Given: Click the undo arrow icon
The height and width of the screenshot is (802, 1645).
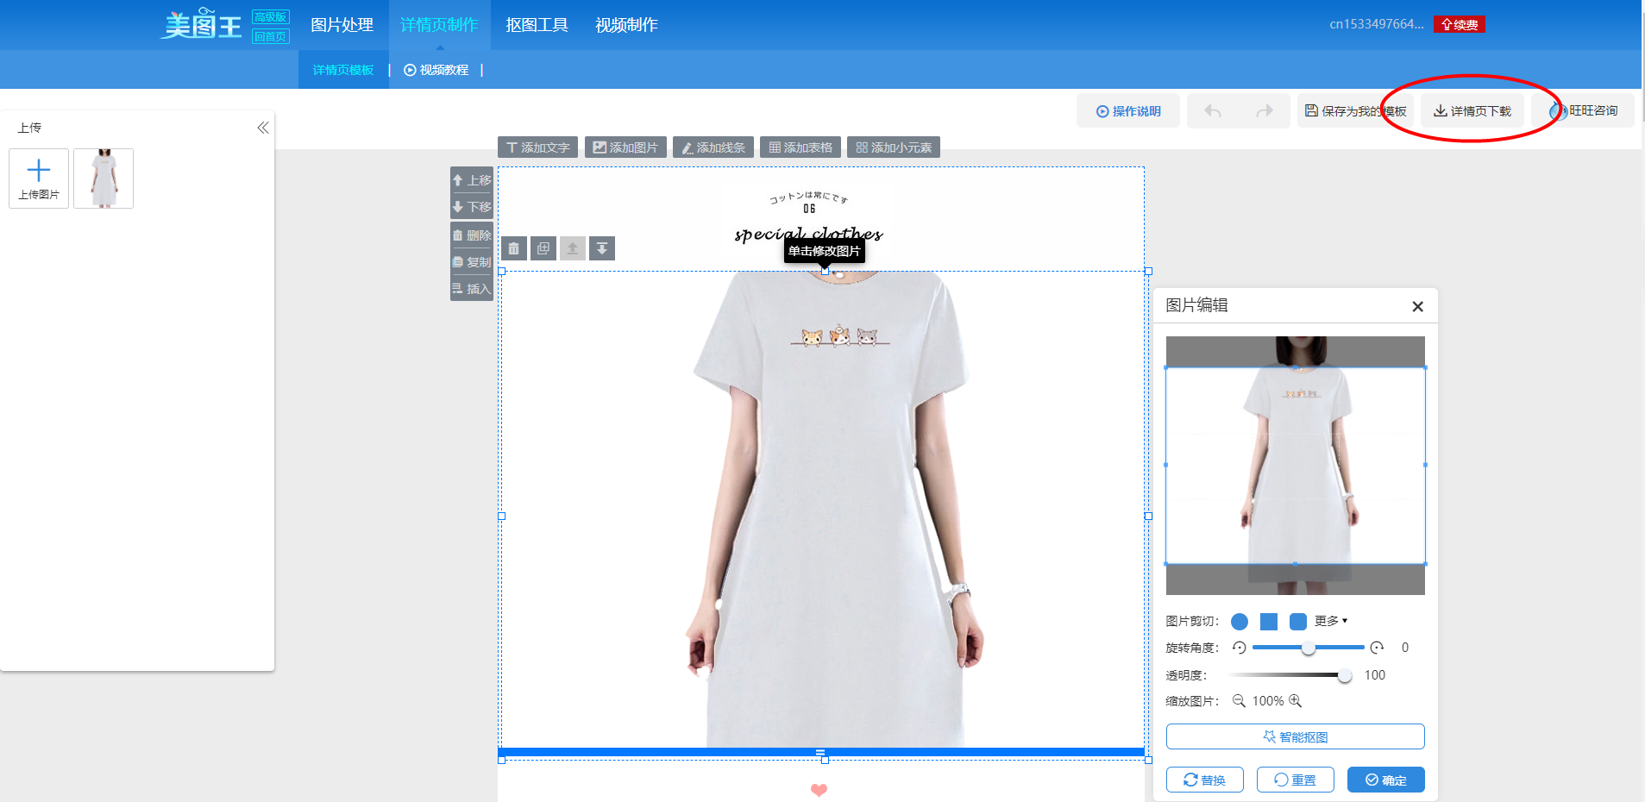Looking at the screenshot, I should coord(1213,111).
